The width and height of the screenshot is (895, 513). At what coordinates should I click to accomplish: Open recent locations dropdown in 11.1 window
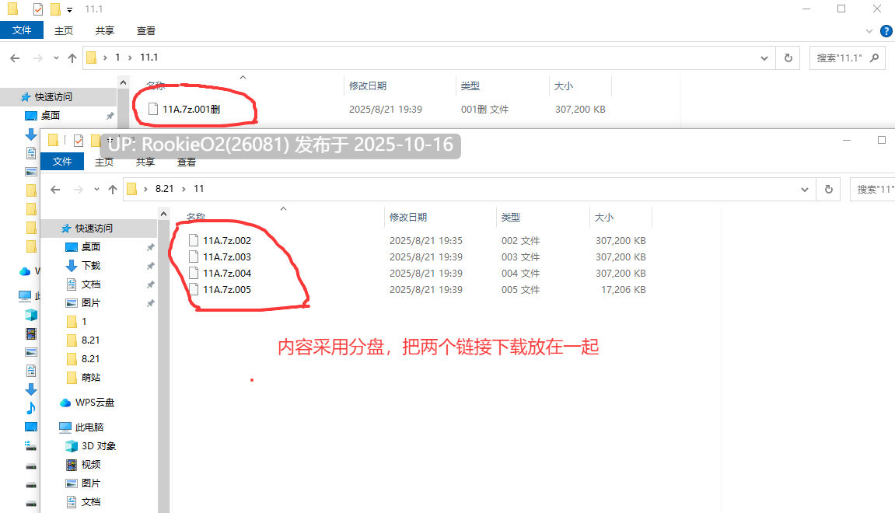click(56, 58)
